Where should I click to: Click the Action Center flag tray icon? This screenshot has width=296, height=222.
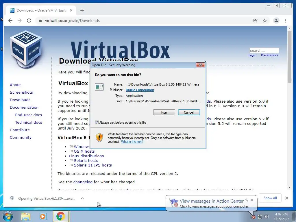click(x=253, y=217)
